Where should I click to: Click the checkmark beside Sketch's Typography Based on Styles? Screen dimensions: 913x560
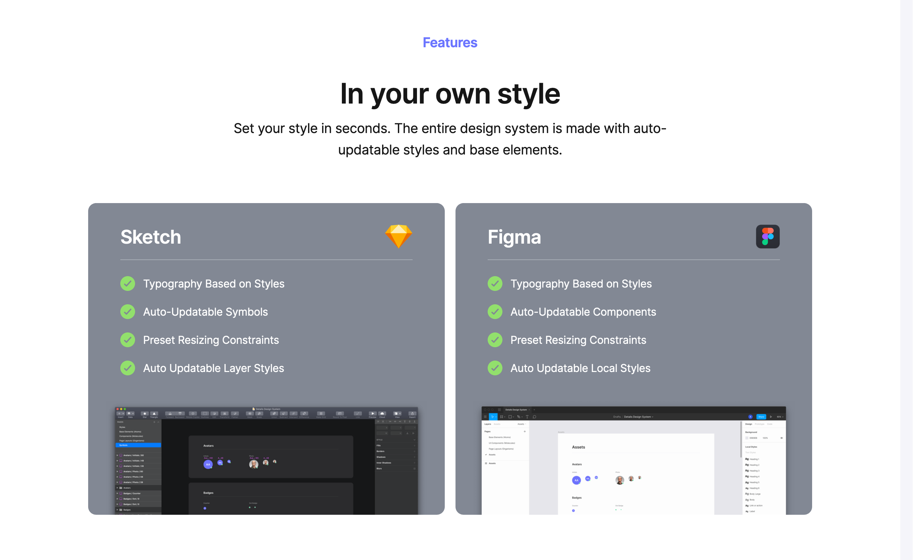point(128,284)
